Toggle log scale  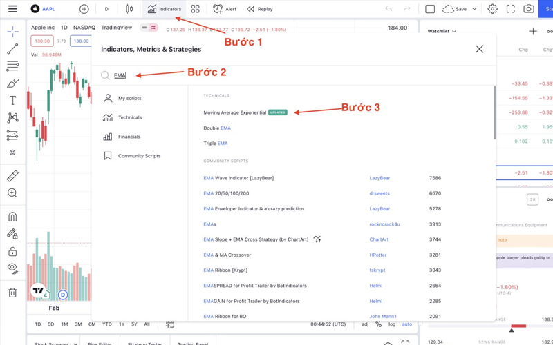click(x=392, y=324)
